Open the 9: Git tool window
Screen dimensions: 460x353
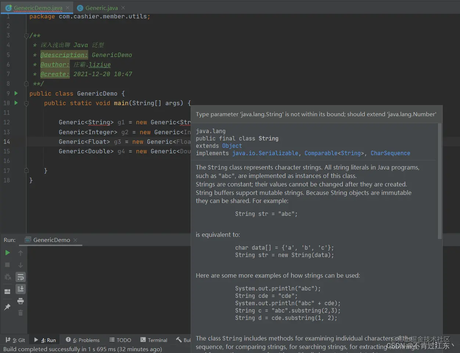coord(15,340)
